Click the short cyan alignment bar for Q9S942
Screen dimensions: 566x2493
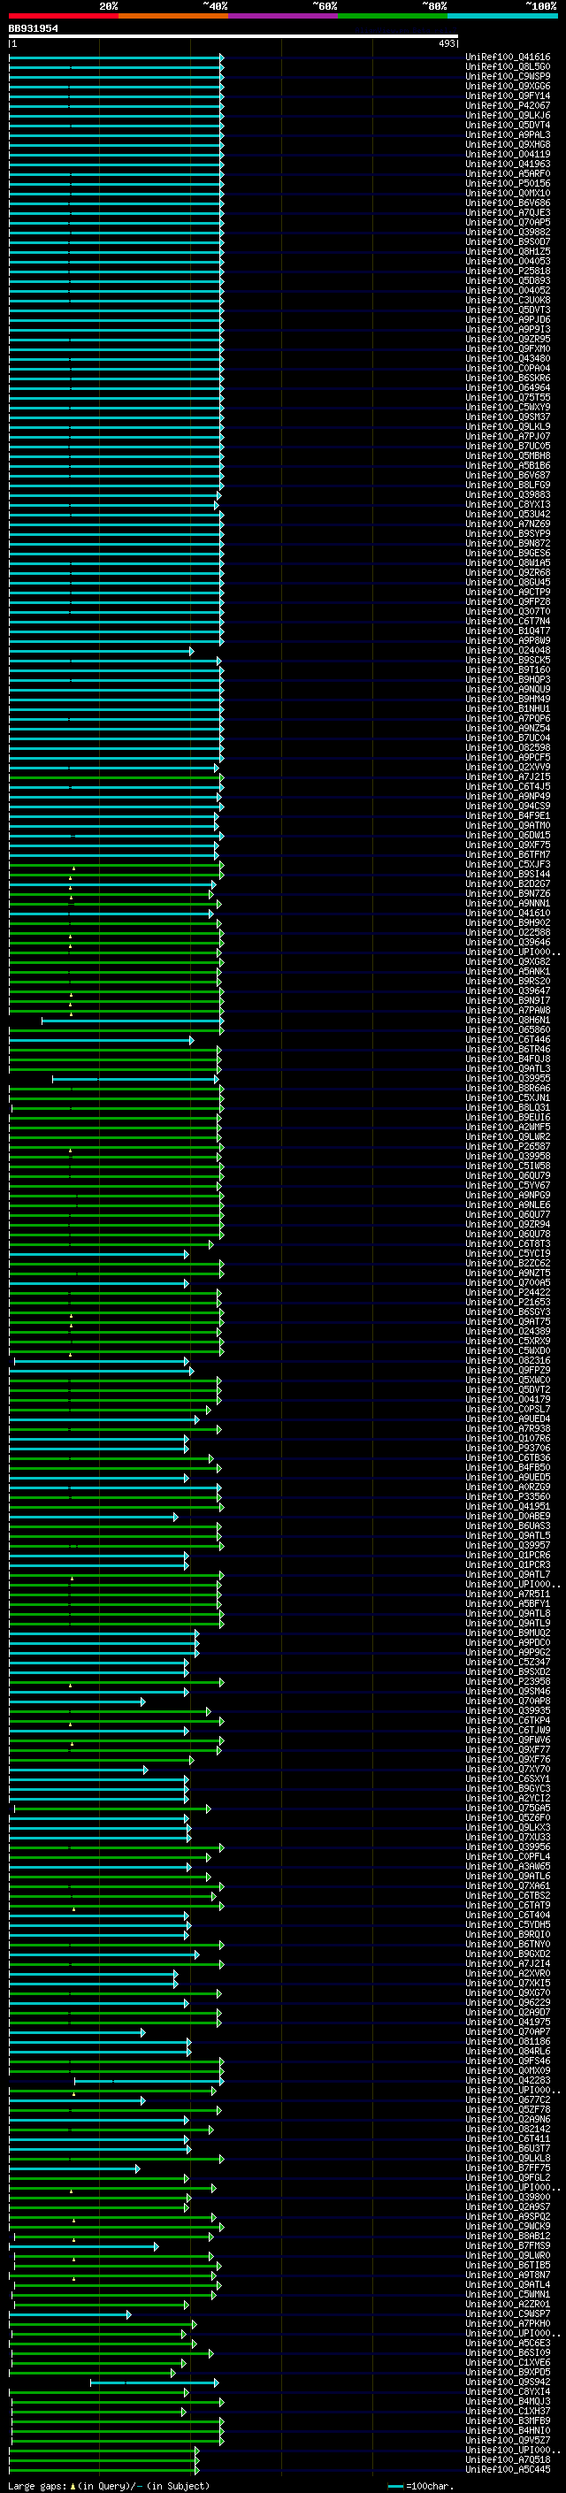pyautogui.click(x=155, y=2382)
